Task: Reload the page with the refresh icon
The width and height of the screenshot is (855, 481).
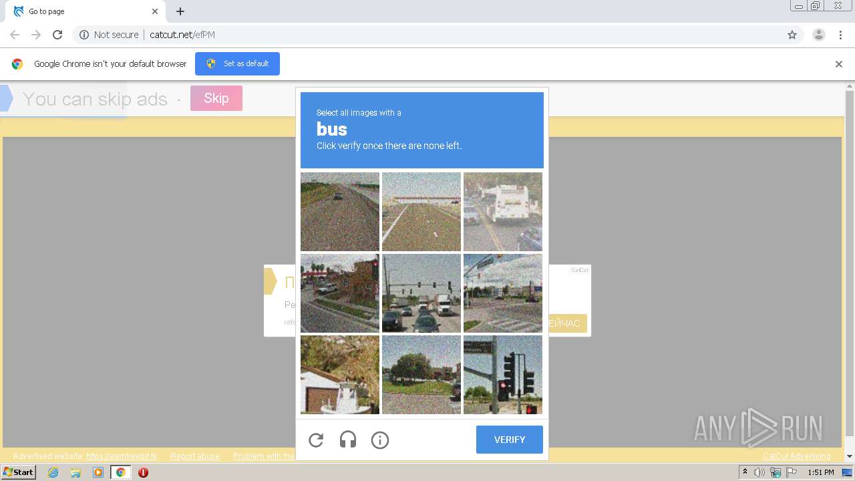Action: pyautogui.click(x=57, y=35)
